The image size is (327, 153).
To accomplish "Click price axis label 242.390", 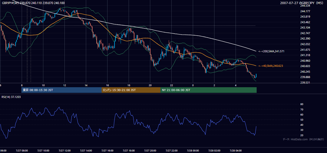I will click(x=305, y=39).
